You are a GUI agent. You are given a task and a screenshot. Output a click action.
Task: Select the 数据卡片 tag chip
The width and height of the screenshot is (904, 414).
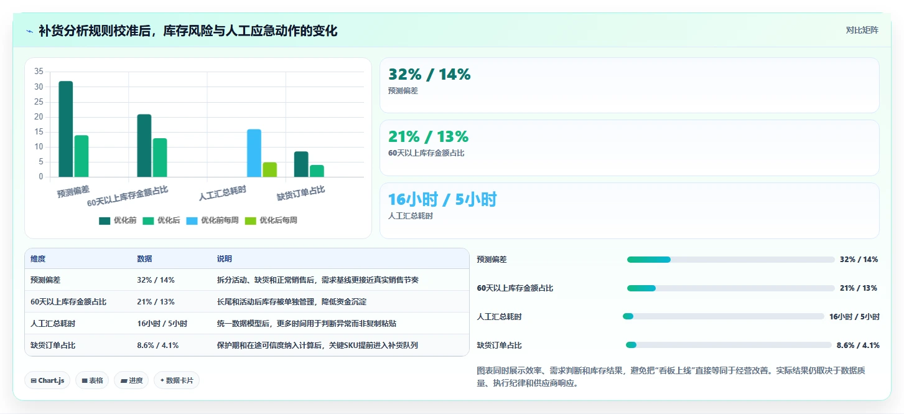[x=177, y=380]
